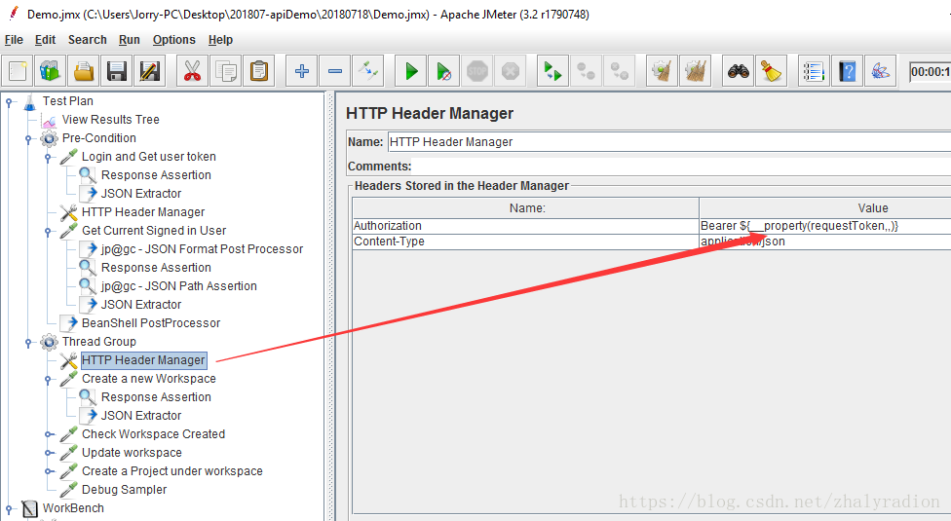Click the Remote stop all icon
951x521 pixels.
point(586,71)
